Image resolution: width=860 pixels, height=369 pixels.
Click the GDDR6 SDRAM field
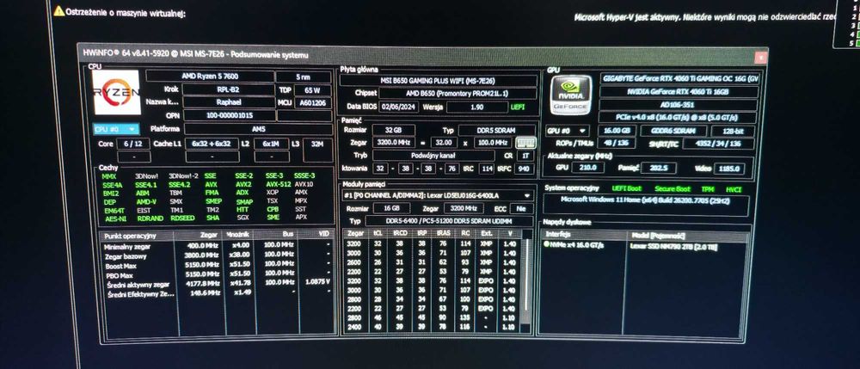pos(673,132)
